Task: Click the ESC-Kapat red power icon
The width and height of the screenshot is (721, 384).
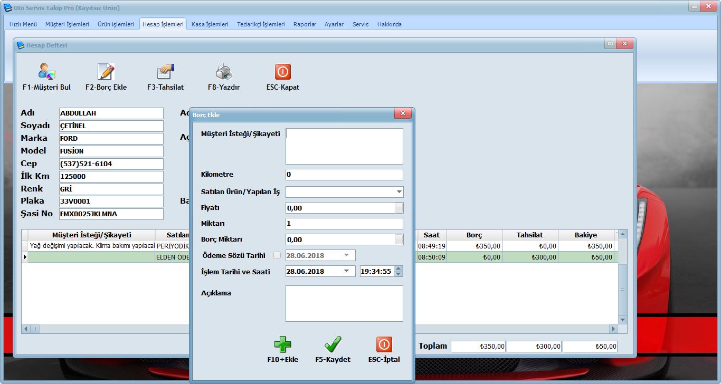Action: pyautogui.click(x=283, y=72)
